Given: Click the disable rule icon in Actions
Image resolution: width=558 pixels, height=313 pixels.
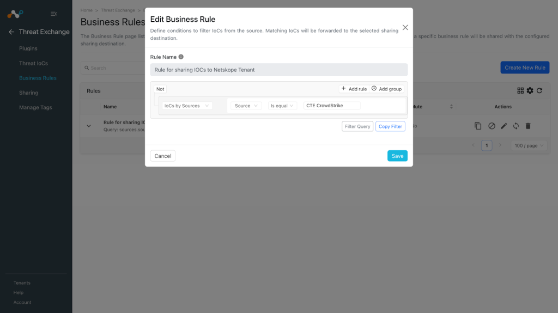Looking at the screenshot, I should (x=492, y=126).
